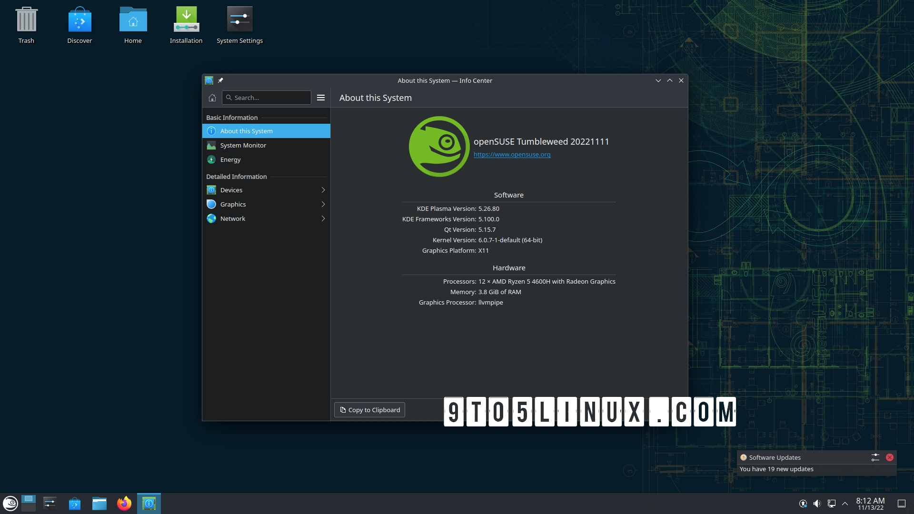Viewport: 914px width, 514px height.
Task: Select System Monitor in sidebar
Action: tap(243, 145)
